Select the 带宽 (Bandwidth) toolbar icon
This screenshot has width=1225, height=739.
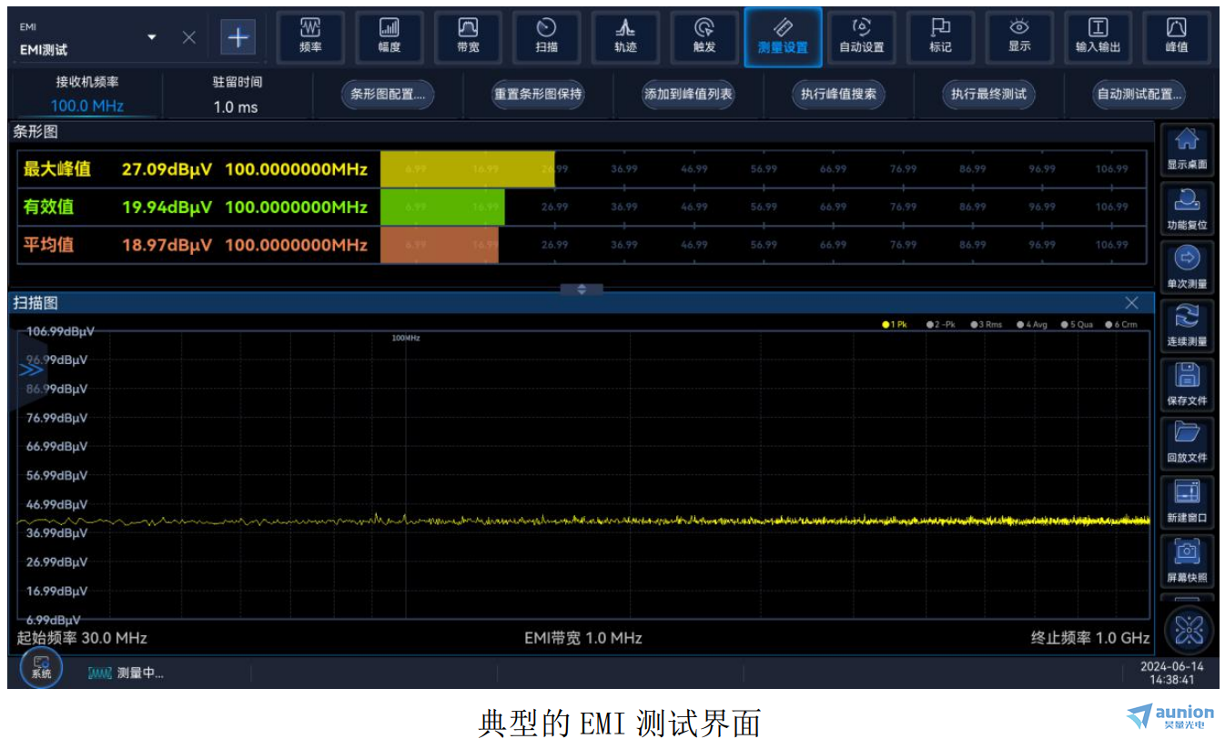(468, 36)
